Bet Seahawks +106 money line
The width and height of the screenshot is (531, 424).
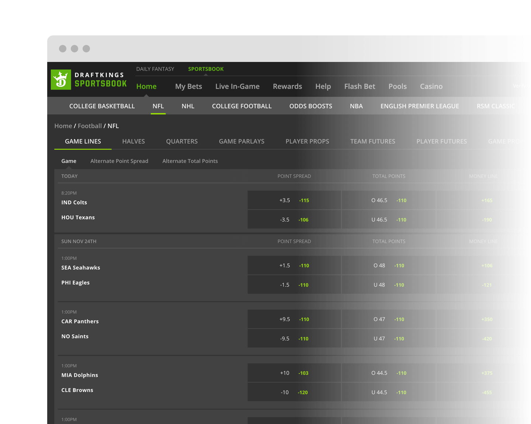483,265
